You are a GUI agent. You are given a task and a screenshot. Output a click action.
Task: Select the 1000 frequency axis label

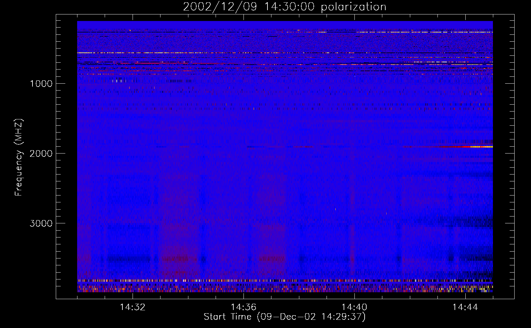pyautogui.click(x=41, y=84)
